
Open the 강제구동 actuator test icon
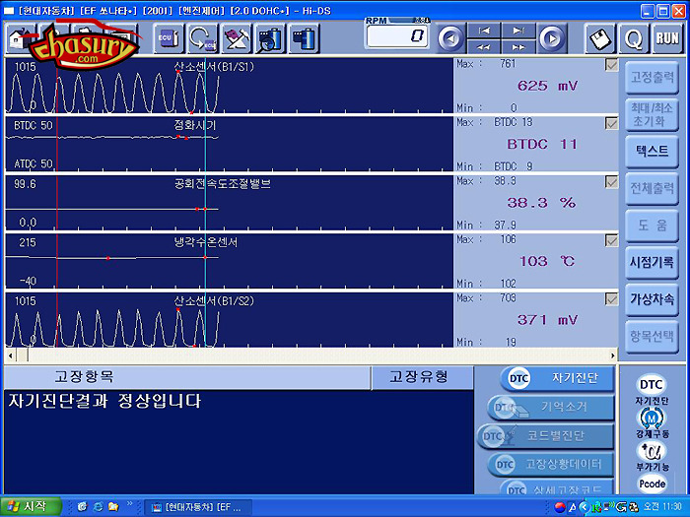652,421
